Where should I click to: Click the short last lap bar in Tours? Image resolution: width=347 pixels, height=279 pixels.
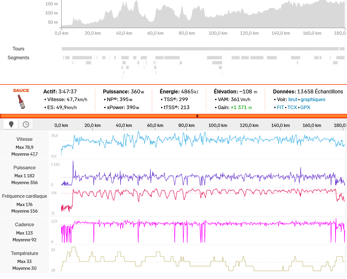click(342, 49)
